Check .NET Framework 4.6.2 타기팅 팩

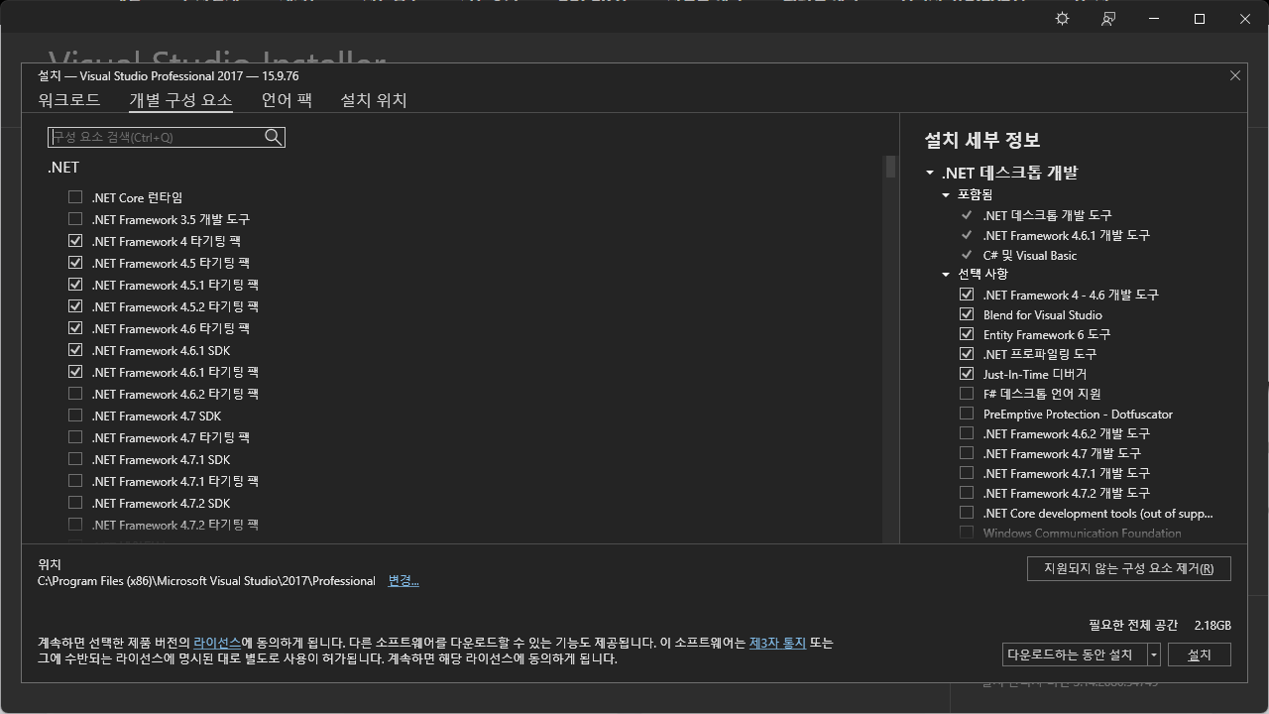tap(75, 394)
